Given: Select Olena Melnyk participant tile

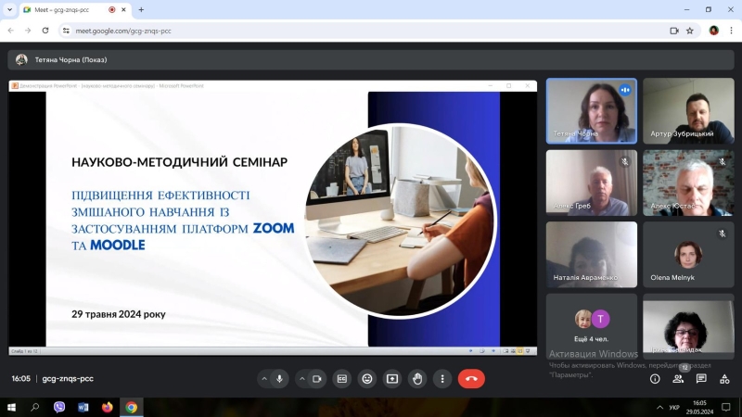Looking at the screenshot, I should (688, 255).
